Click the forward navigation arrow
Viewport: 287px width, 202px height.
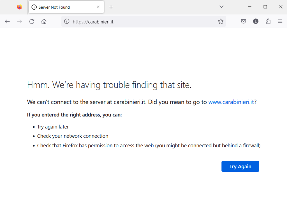(20, 21)
